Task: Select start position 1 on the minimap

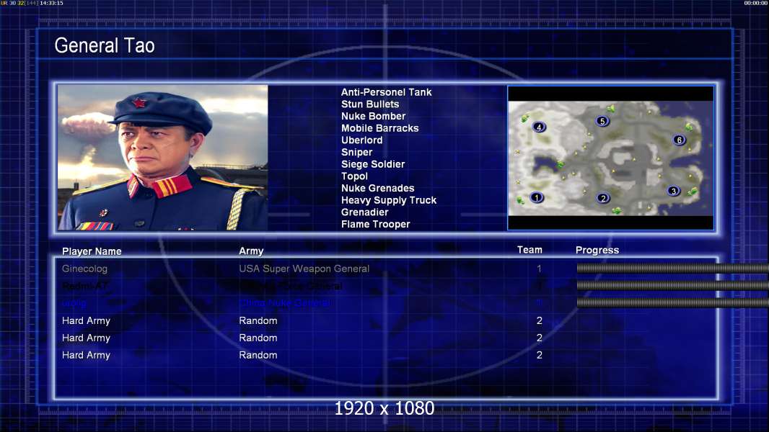Action: click(537, 198)
